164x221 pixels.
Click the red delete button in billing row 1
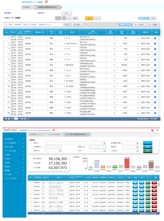tap(154, 182)
